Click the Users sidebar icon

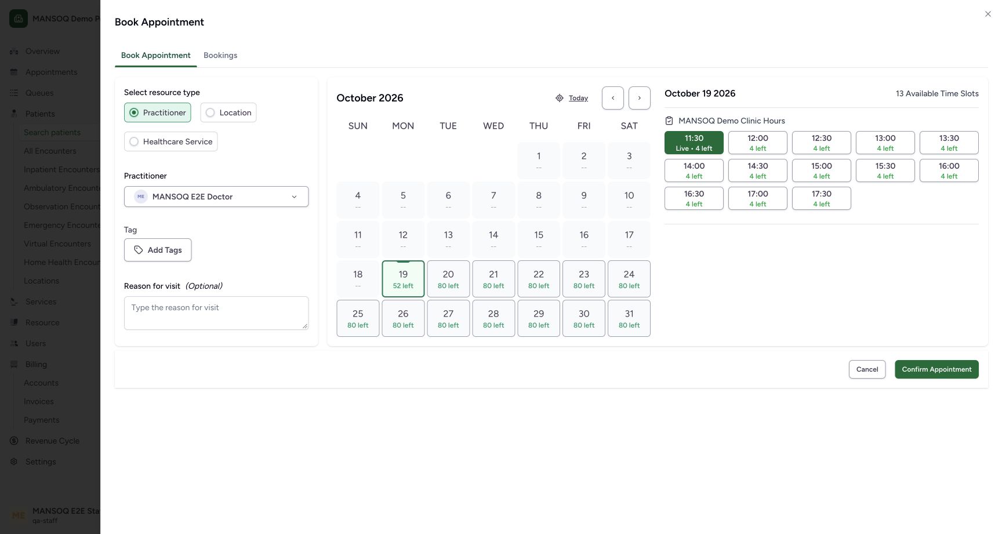(14, 343)
